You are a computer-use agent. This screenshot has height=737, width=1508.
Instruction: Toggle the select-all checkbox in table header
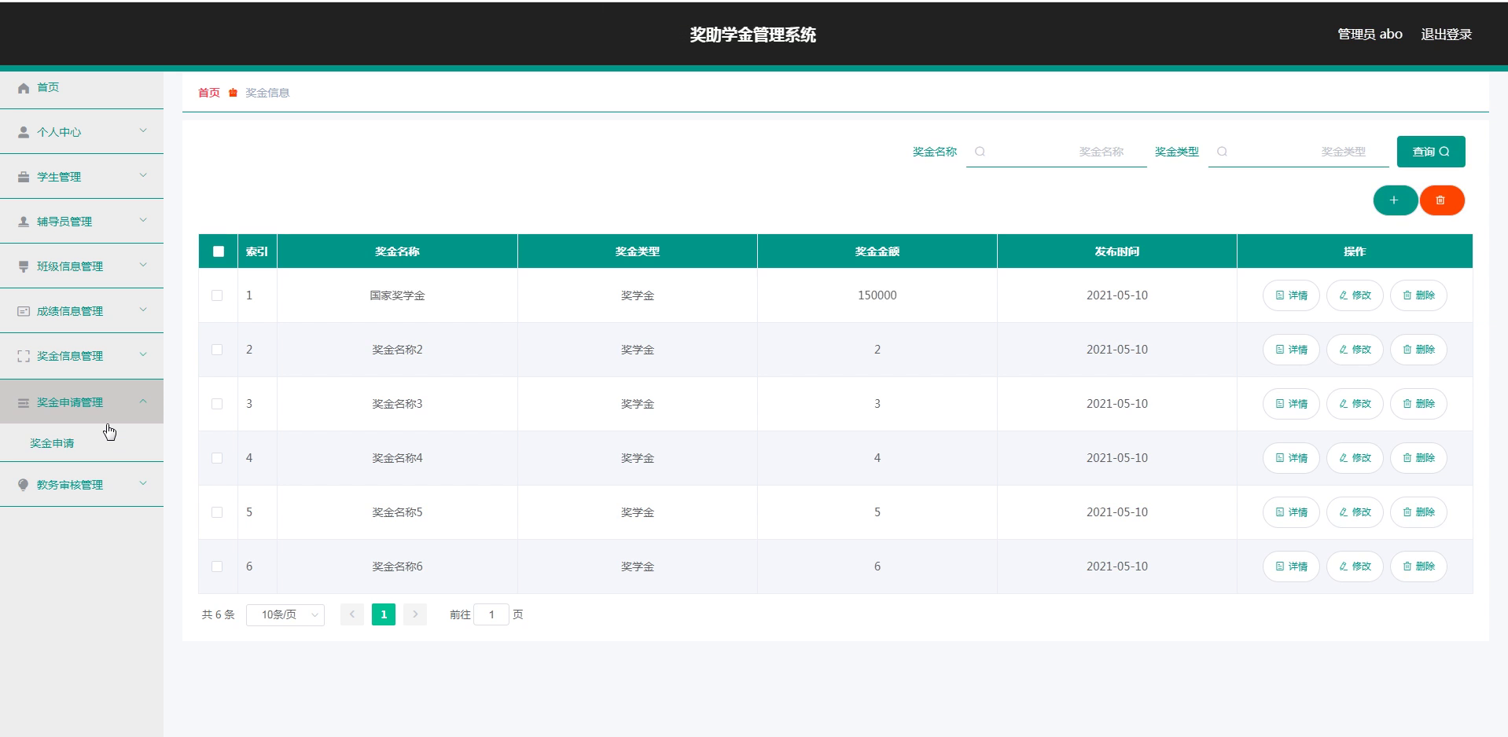coord(219,251)
